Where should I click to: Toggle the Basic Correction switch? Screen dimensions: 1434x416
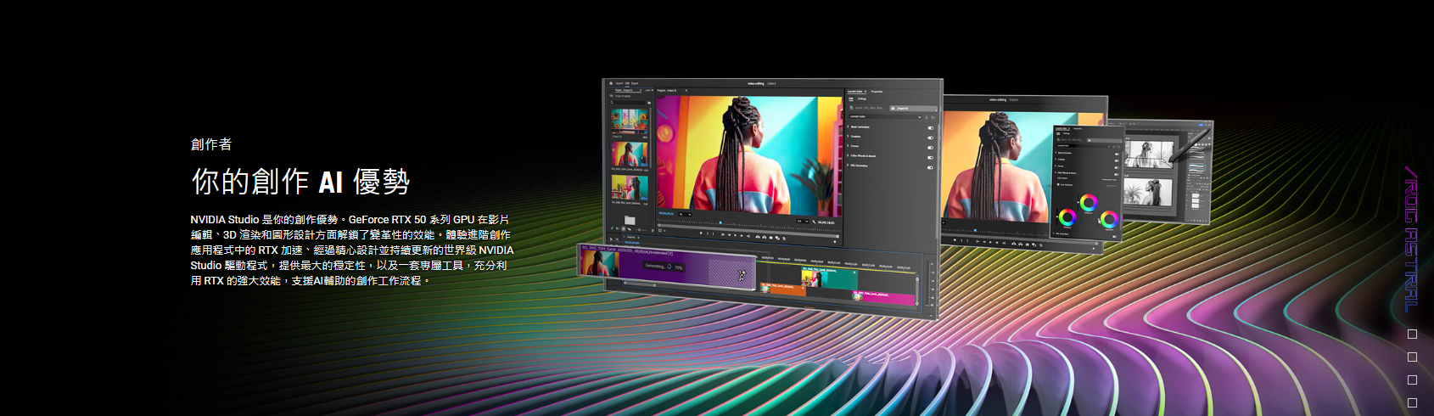pyautogui.click(x=930, y=127)
